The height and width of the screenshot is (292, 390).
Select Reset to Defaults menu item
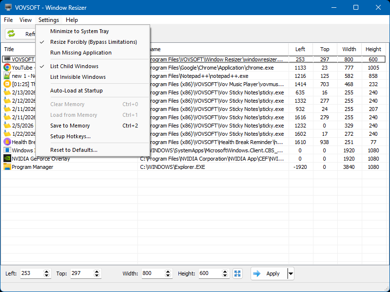pos(74,150)
